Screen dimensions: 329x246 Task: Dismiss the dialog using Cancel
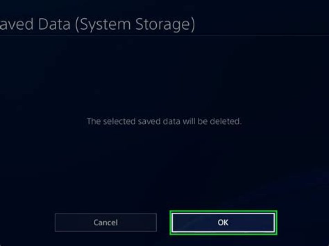(x=106, y=223)
